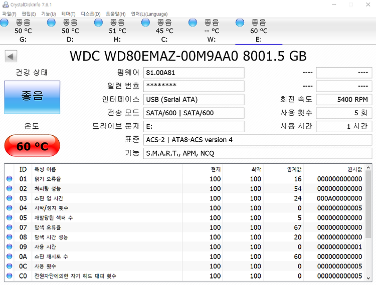Click the SMART list scroll up arrow
The height and width of the screenshot is (285, 376).
click(x=368, y=168)
